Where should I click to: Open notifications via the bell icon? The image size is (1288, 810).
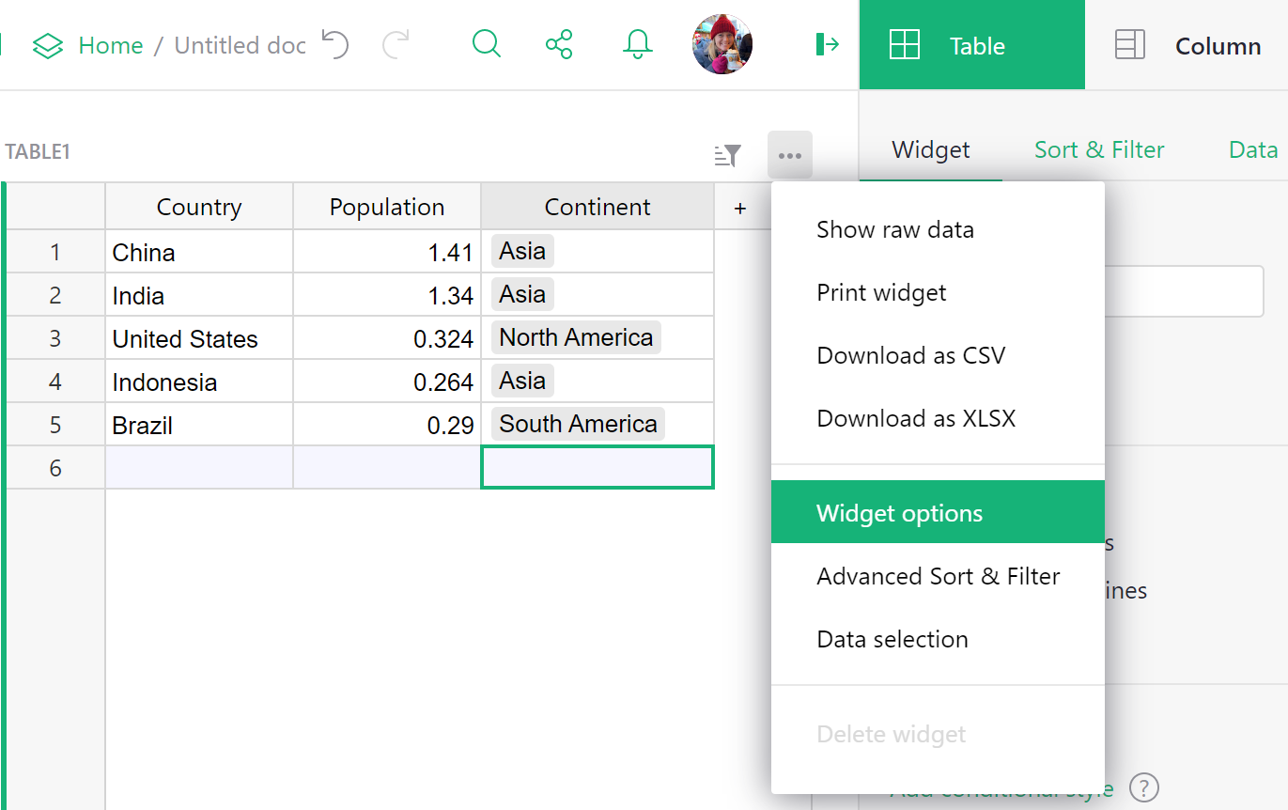[x=637, y=44]
